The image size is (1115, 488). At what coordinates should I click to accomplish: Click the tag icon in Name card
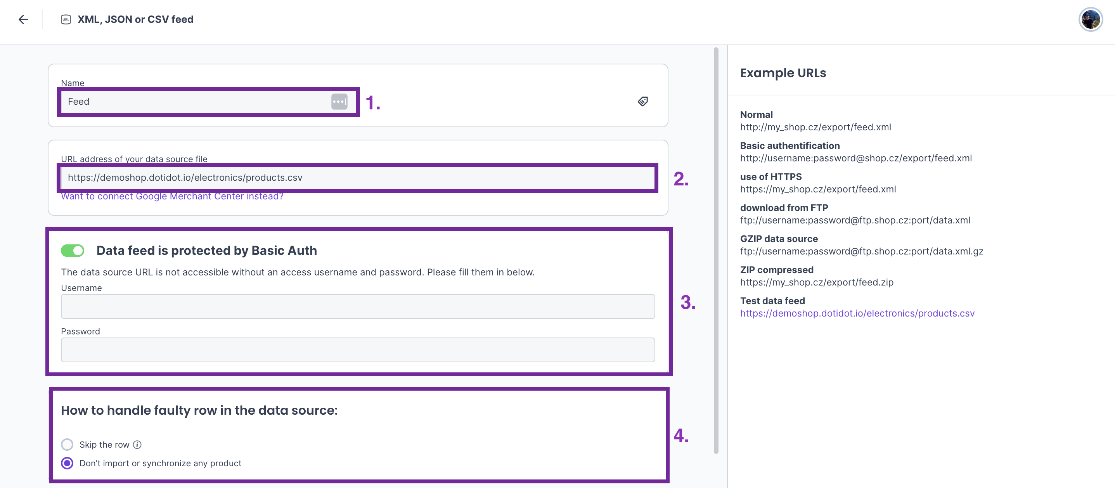(x=643, y=101)
